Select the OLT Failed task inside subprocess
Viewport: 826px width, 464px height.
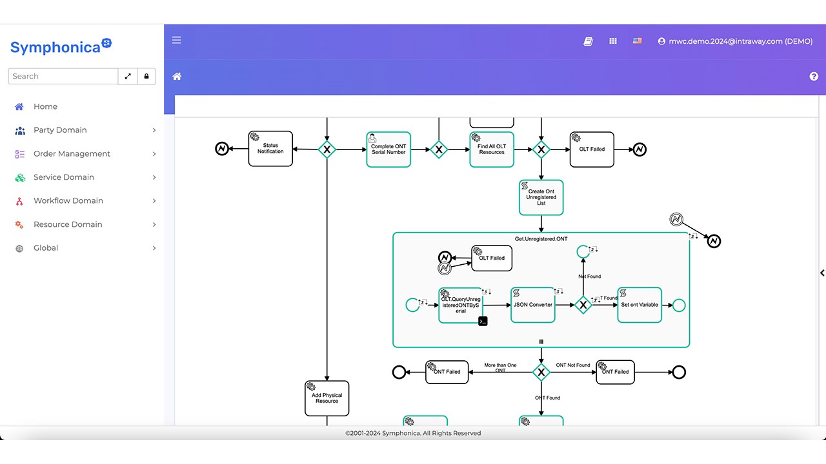[492, 258]
